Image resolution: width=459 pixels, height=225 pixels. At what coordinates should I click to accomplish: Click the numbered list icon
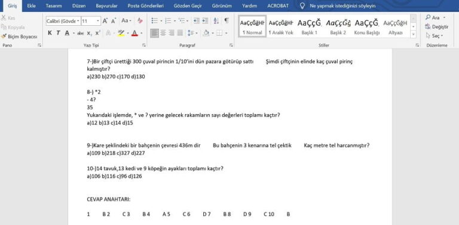click(x=168, y=21)
